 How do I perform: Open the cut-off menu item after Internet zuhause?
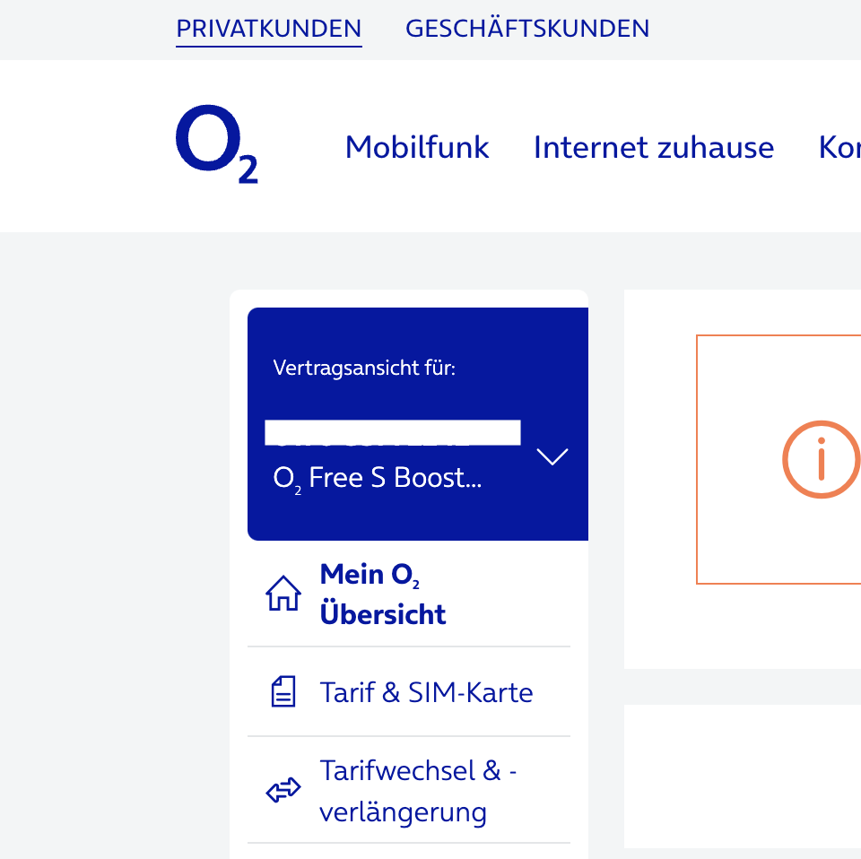pos(840,147)
